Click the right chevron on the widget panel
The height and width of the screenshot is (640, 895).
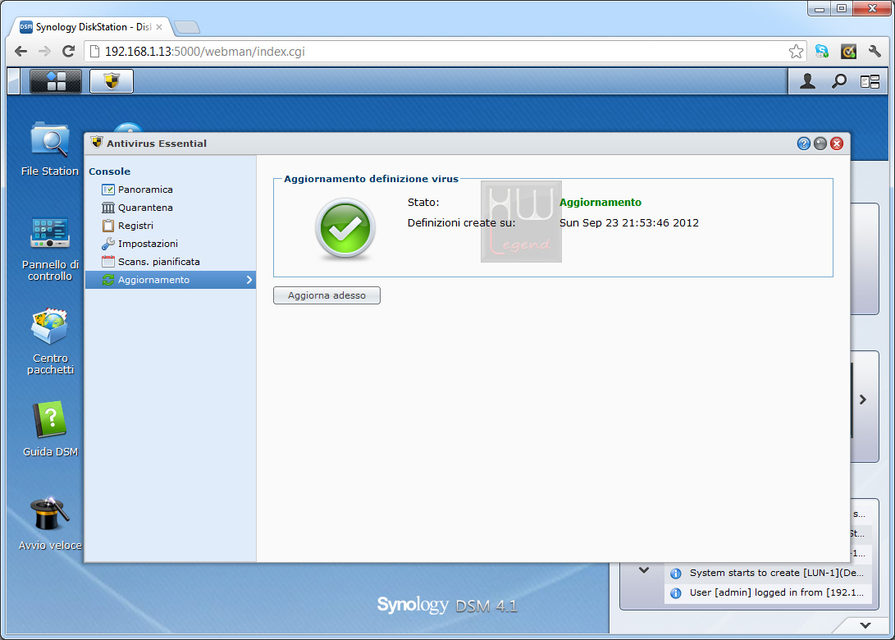coord(863,400)
